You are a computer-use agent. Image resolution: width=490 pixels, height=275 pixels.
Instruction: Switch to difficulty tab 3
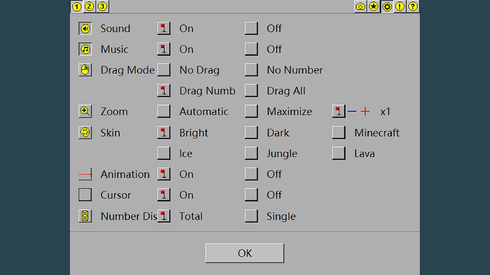[x=102, y=7]
